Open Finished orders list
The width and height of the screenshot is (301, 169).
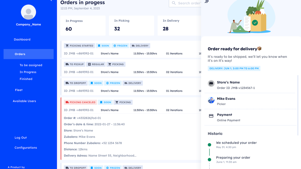[26, 79]
